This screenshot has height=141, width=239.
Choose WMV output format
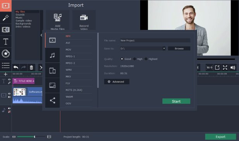(x=69, y=70)
